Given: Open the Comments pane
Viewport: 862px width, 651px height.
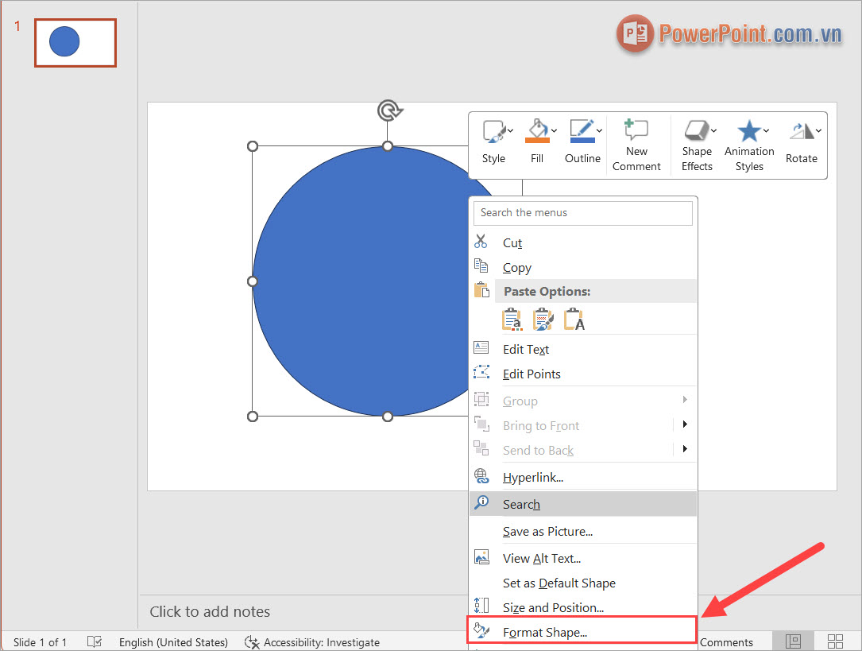Looking at the screenshot, I should pyautogui.click(x=725, y=642).
